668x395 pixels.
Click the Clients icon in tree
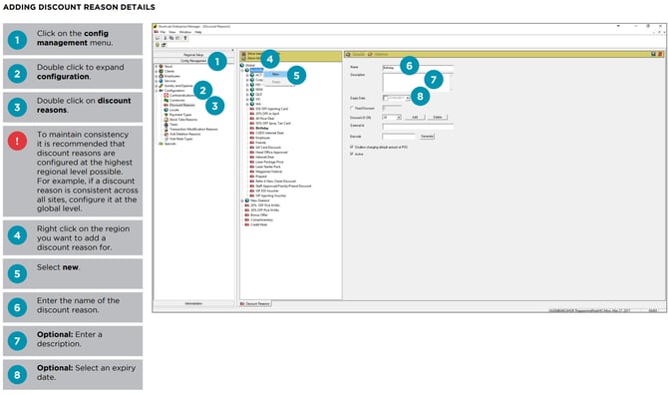(x=162, y=71)
